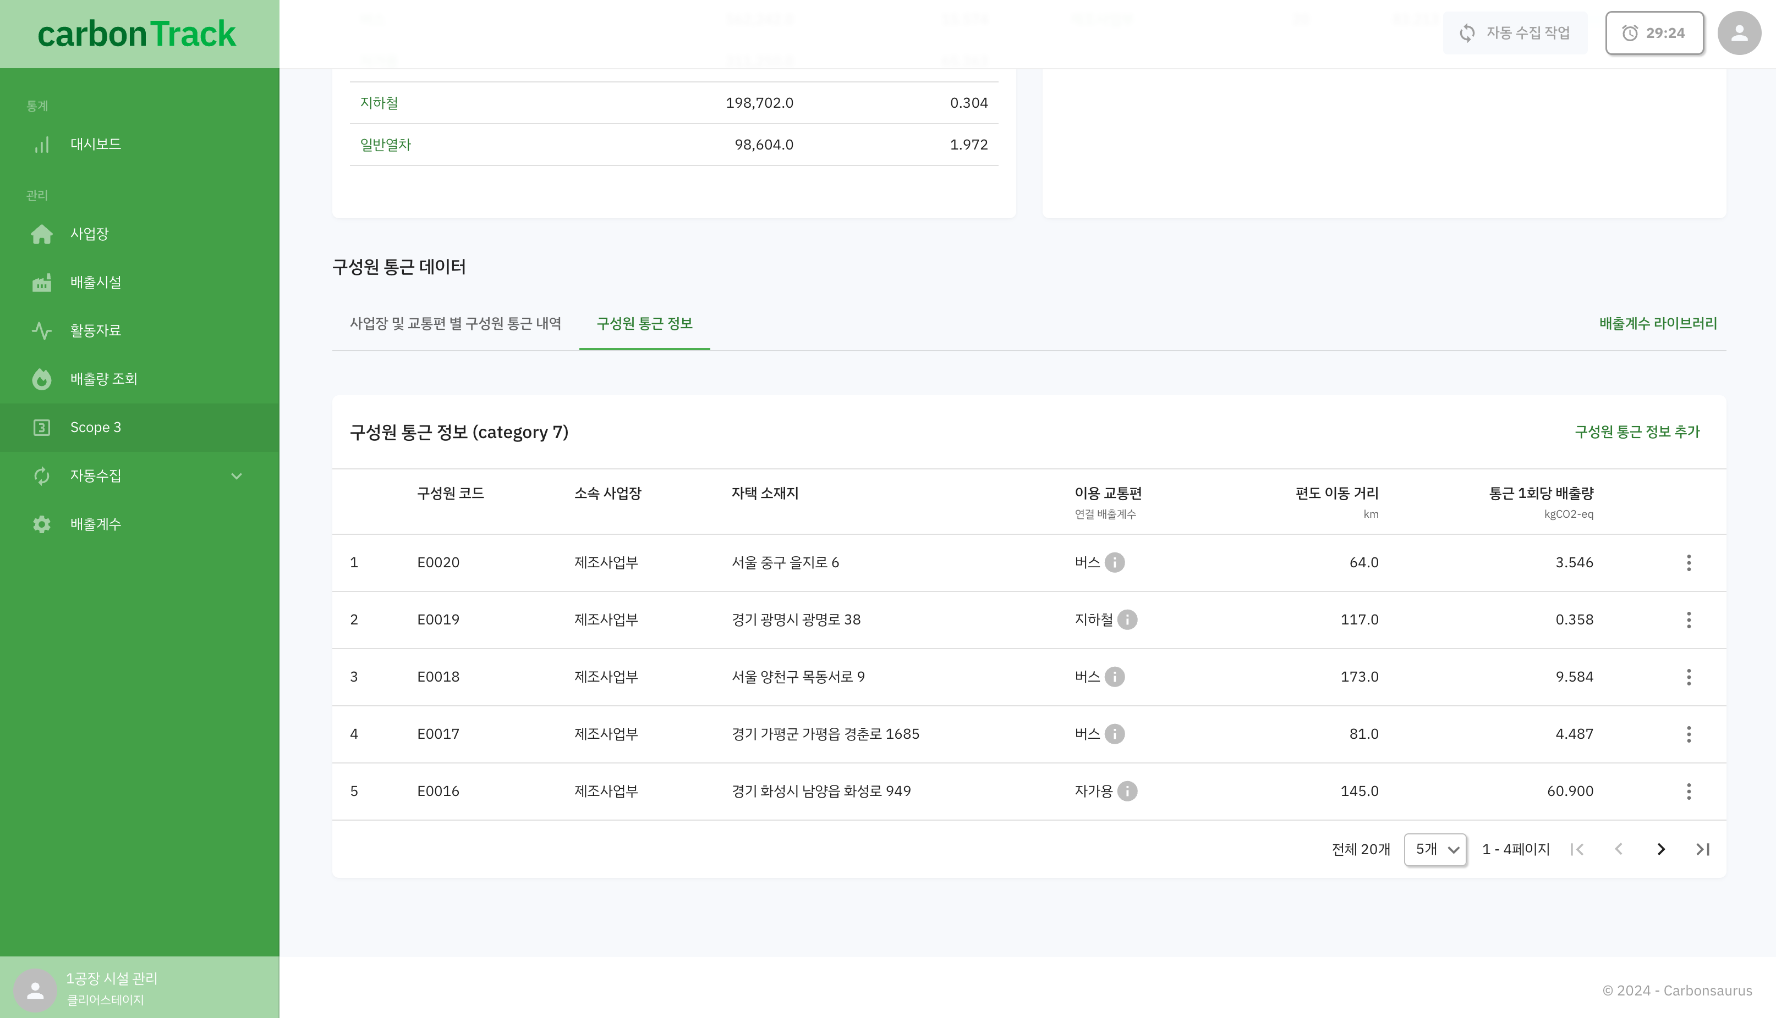The height and width of the screenshot is (1018, 1776).
Task: Click the address 경기 가평군 가평읍 경춘로 1685
Action: 826,735
